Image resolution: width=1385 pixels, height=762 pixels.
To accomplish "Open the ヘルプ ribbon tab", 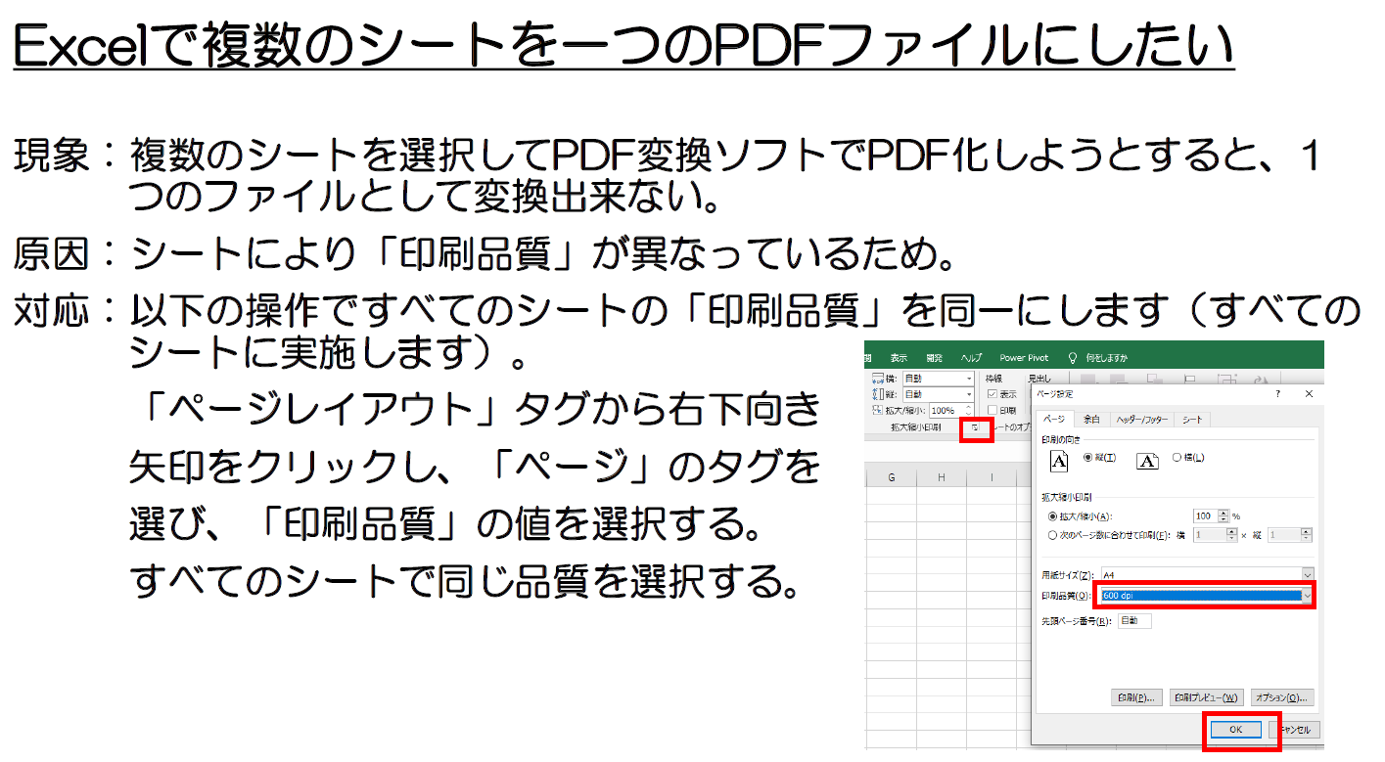I will pos(971,358).
